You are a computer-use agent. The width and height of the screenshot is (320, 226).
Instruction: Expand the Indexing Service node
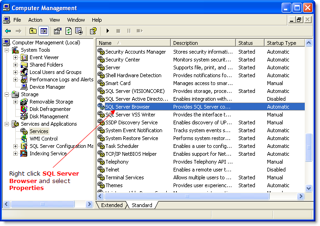click(x=15, y=153)
